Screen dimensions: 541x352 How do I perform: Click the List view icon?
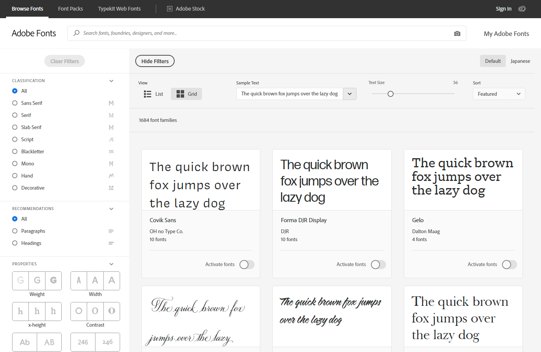pos(147,94)
